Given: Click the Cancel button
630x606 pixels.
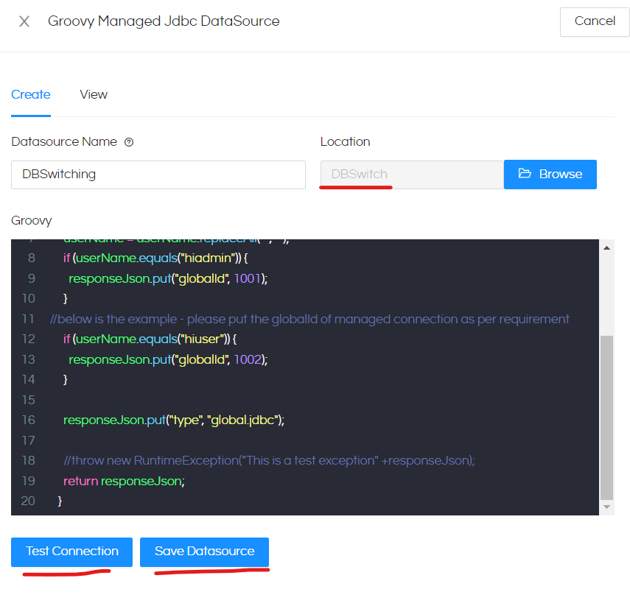Looking at the screenshot, I should coord(594,21).
